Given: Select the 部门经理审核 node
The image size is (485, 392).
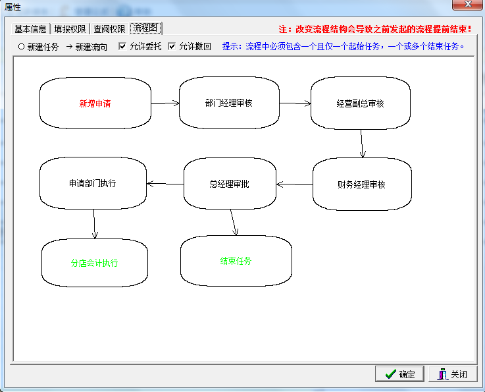Looking at the screenshot, I should [229, 103].
